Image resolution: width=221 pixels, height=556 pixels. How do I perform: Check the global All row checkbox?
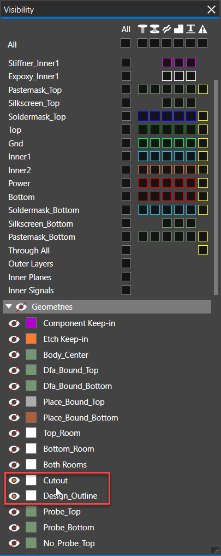126,43
